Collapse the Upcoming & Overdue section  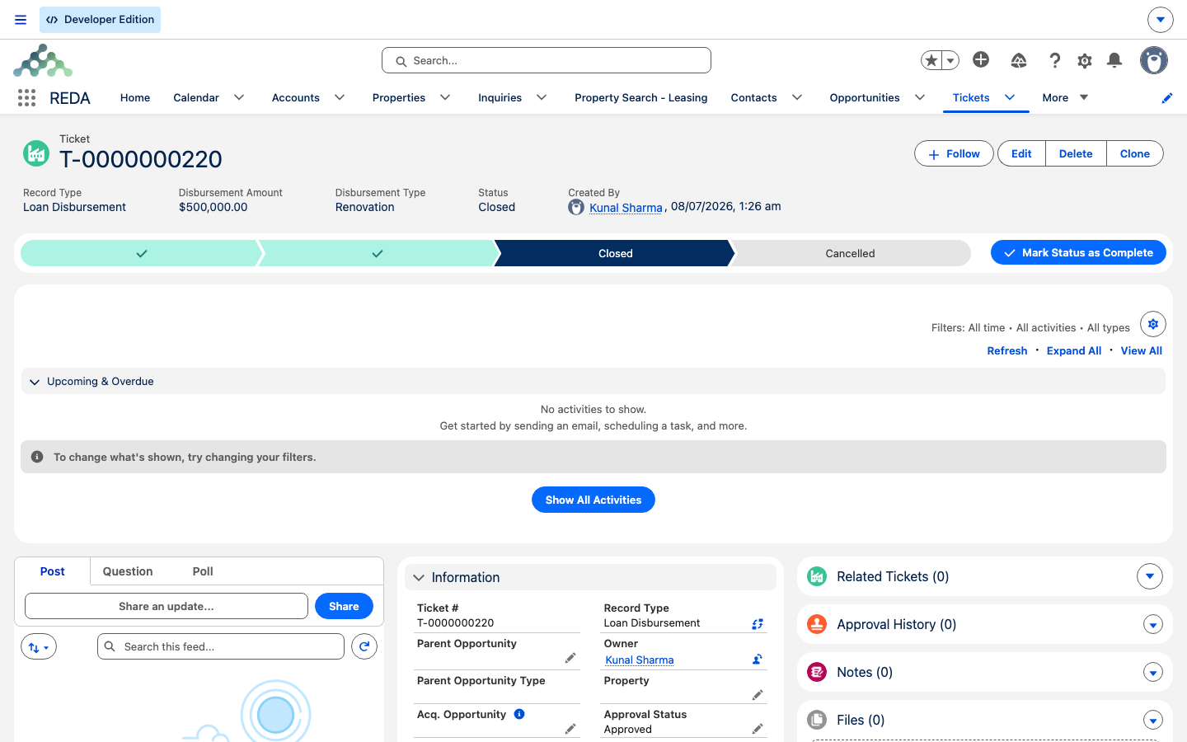[x=35, y=382]
